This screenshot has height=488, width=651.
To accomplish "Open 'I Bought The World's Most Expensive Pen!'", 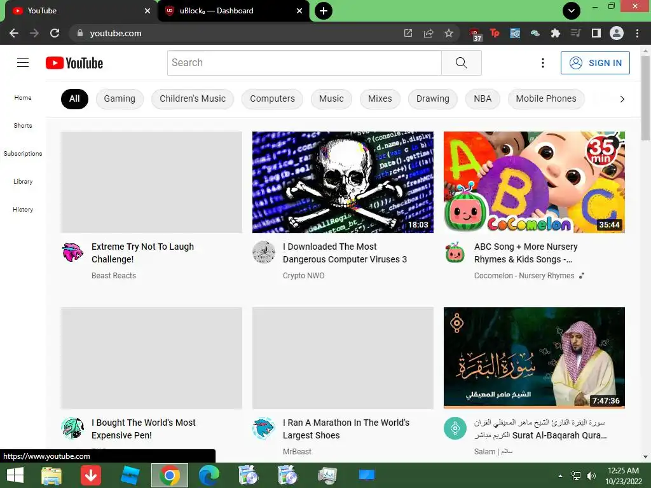I will (x=143, y=429).
